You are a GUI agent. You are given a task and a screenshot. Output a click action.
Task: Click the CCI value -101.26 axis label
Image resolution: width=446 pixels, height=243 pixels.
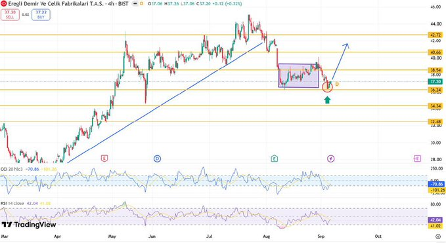(436, 190)
